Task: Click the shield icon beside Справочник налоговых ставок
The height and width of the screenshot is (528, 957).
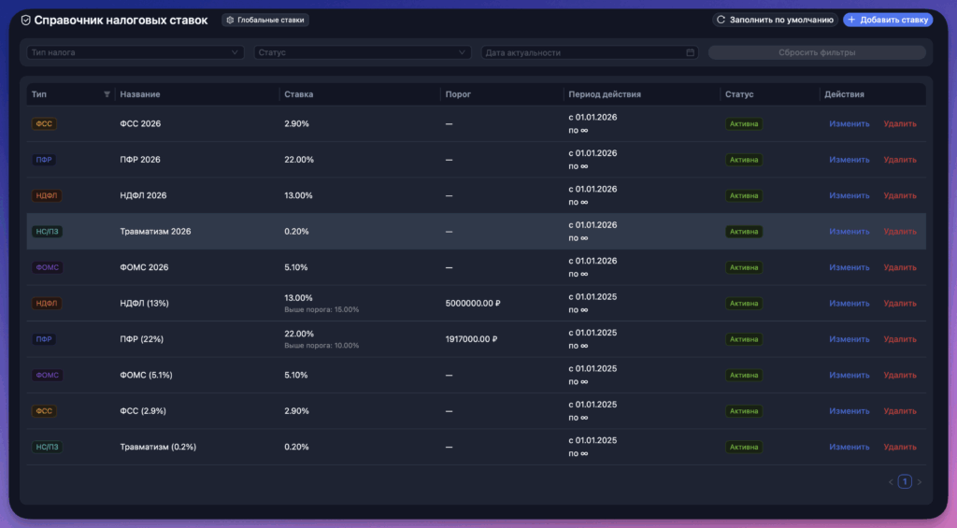Action: tap(25, 21)
